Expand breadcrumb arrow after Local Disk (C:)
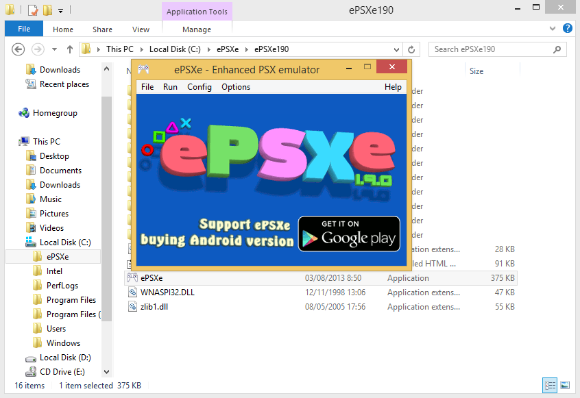Screen dimensions: 580x398 tap(208, 49)
